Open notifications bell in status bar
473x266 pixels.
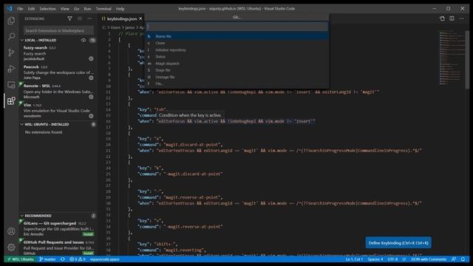[x=463, y=259]
